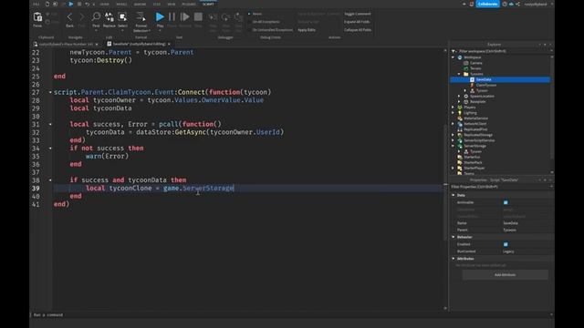Click Collapse All Folds

pos(358,30)
